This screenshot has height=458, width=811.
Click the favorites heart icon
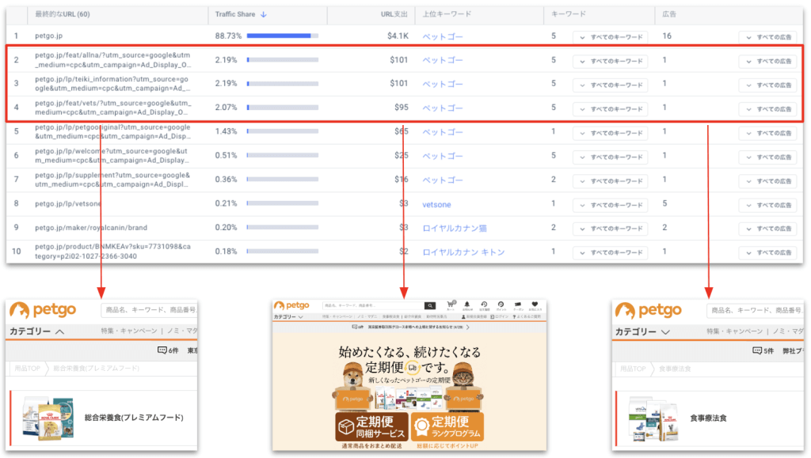click(535, 305)
